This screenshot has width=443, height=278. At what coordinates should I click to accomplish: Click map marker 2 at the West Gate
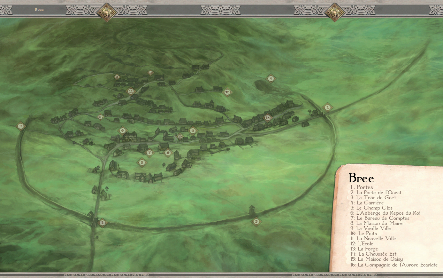20,126
